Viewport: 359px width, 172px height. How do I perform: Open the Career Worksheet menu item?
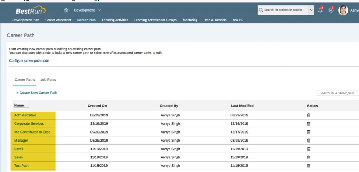click(x=58, y=20)
